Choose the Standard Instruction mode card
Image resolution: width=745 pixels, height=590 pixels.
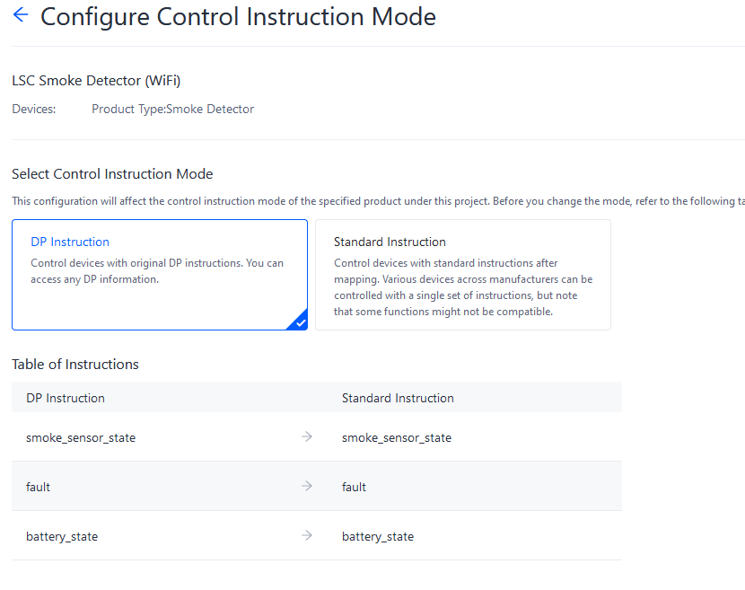pyautogui.click(x=462, y=275)
